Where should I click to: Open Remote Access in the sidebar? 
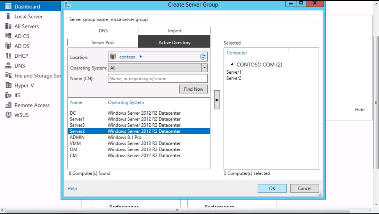32,105
